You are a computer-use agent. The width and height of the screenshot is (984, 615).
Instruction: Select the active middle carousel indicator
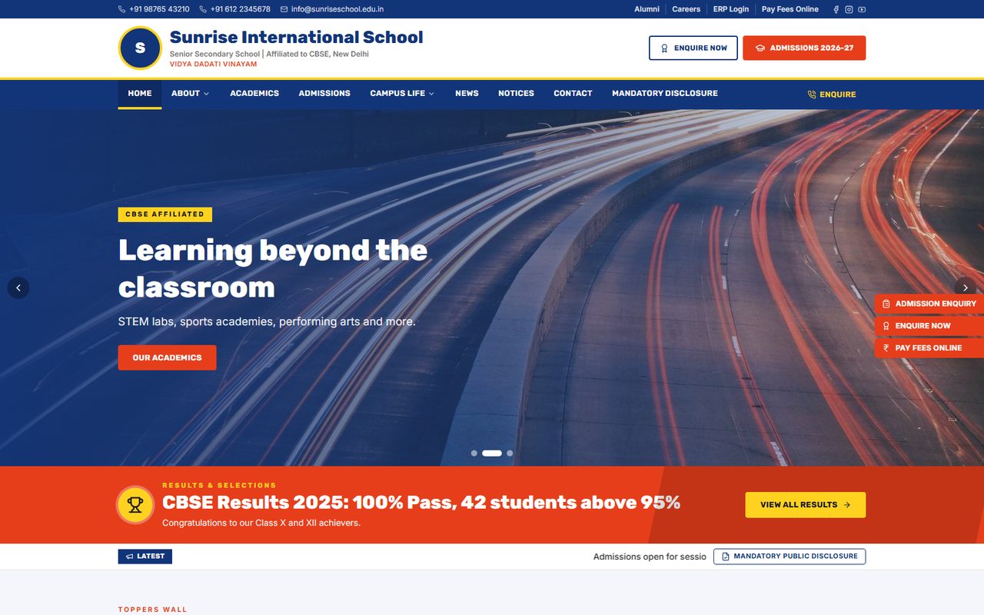point(492,454)
